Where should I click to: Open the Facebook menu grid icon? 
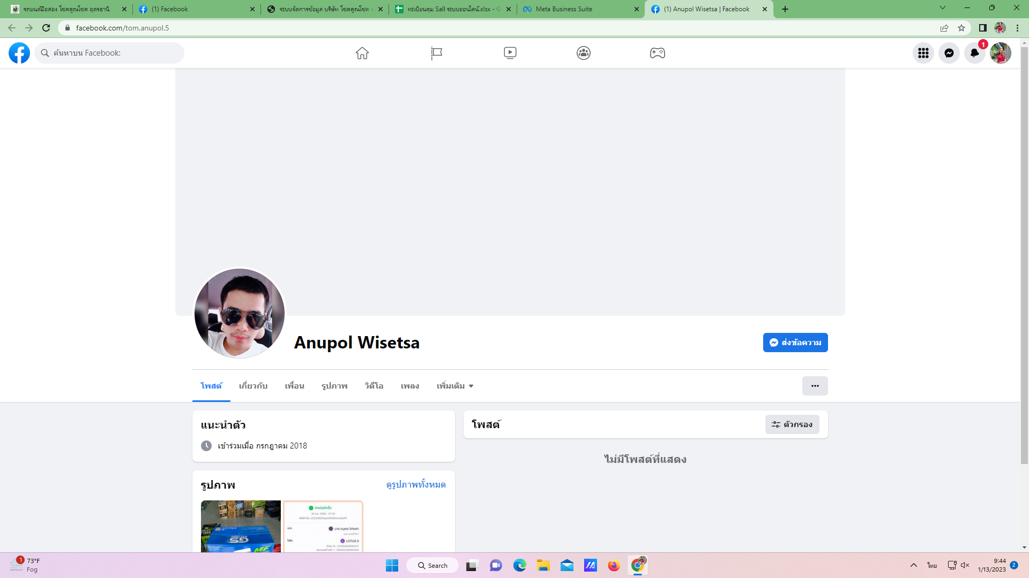(x=923, y=53)
